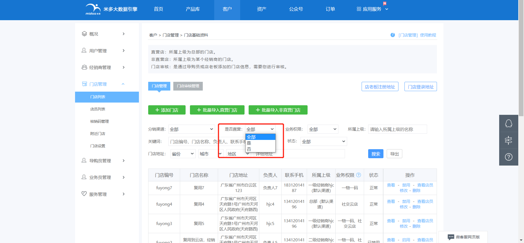This screenshot has height=243, width=524.
Task: Open 订单 in top navigation
Action: coord(331,9)
